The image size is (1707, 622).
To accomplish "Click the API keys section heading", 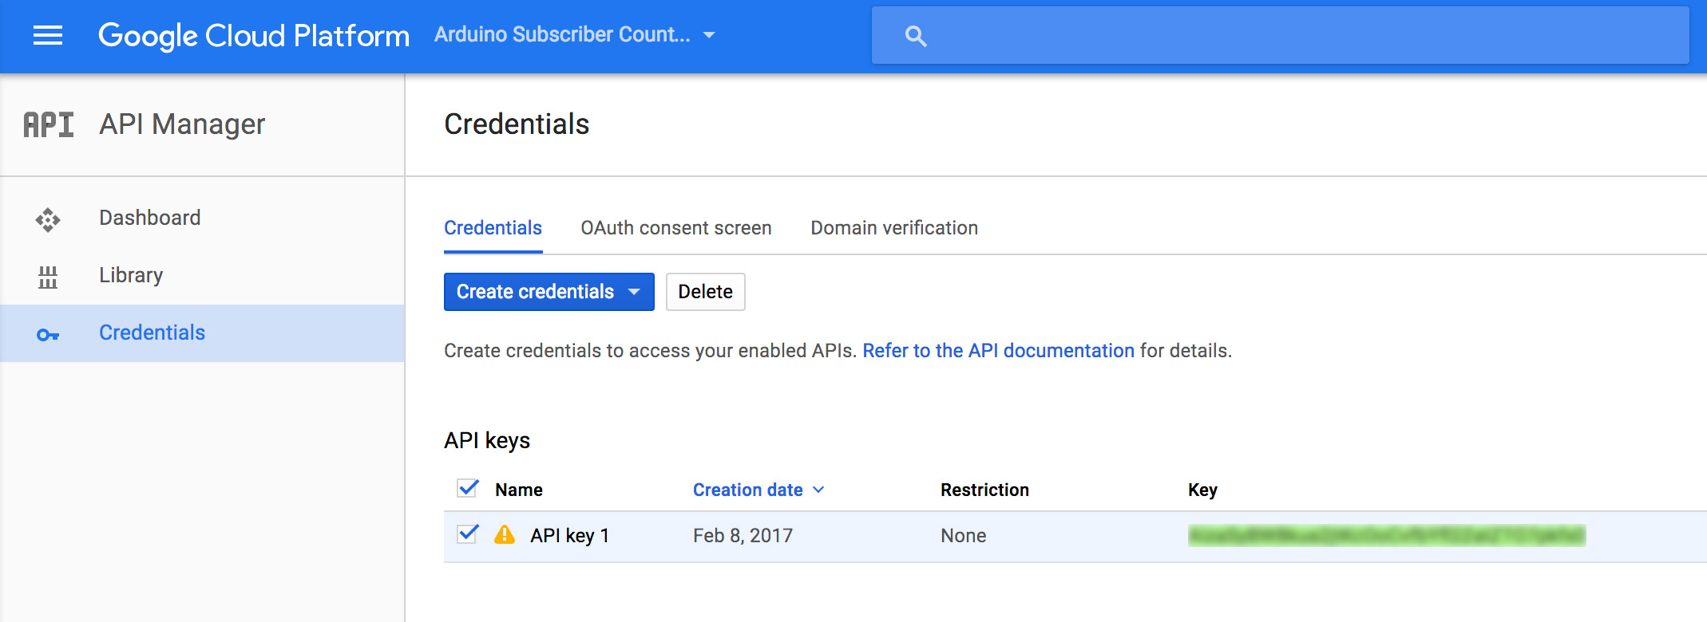I will 487,440.
